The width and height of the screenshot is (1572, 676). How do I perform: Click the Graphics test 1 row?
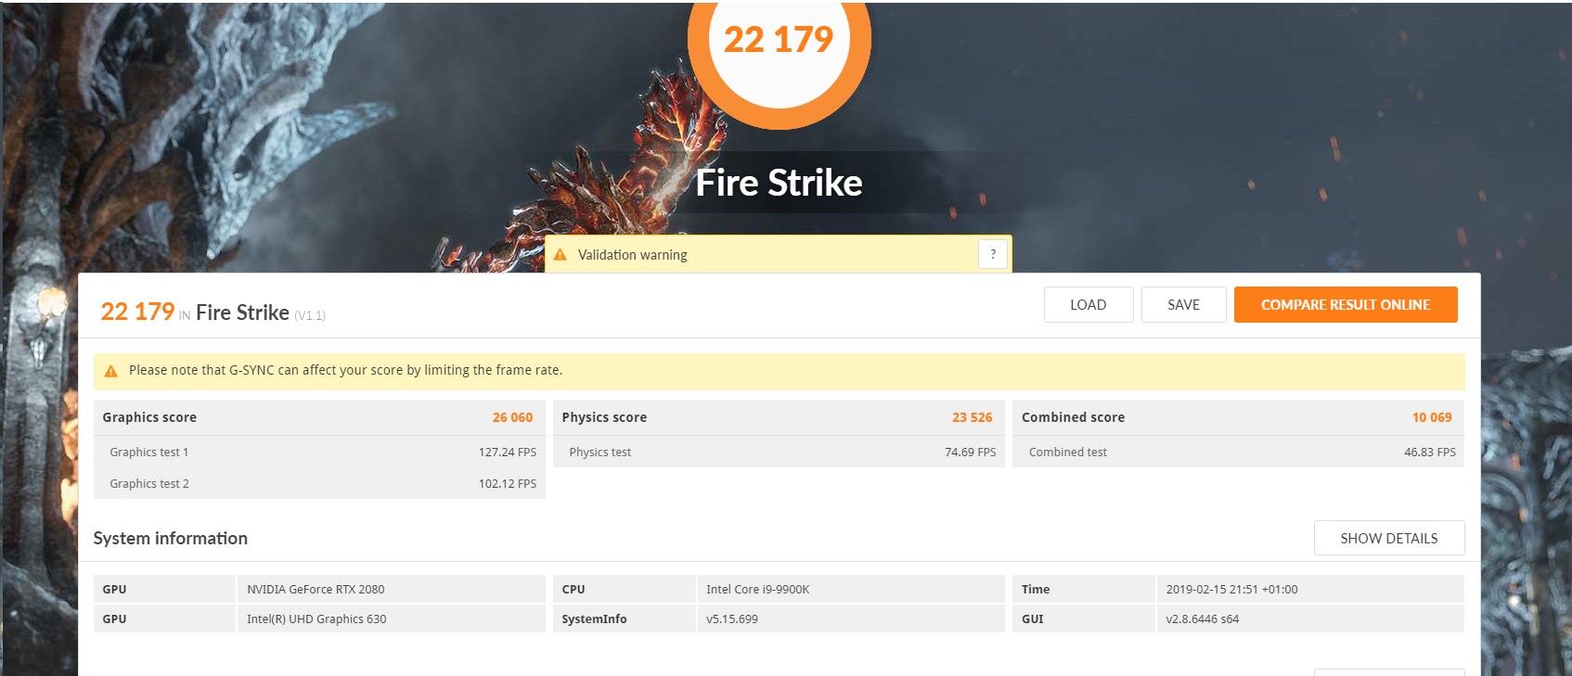click(318, 453)
